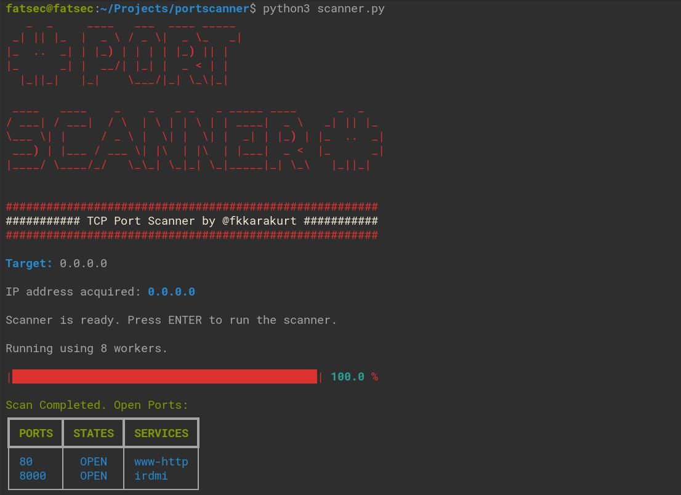The height and width of the screenshot is (495, 681).
Task: Click the TCP Port Scanner banner line
Action: [191, 220]
